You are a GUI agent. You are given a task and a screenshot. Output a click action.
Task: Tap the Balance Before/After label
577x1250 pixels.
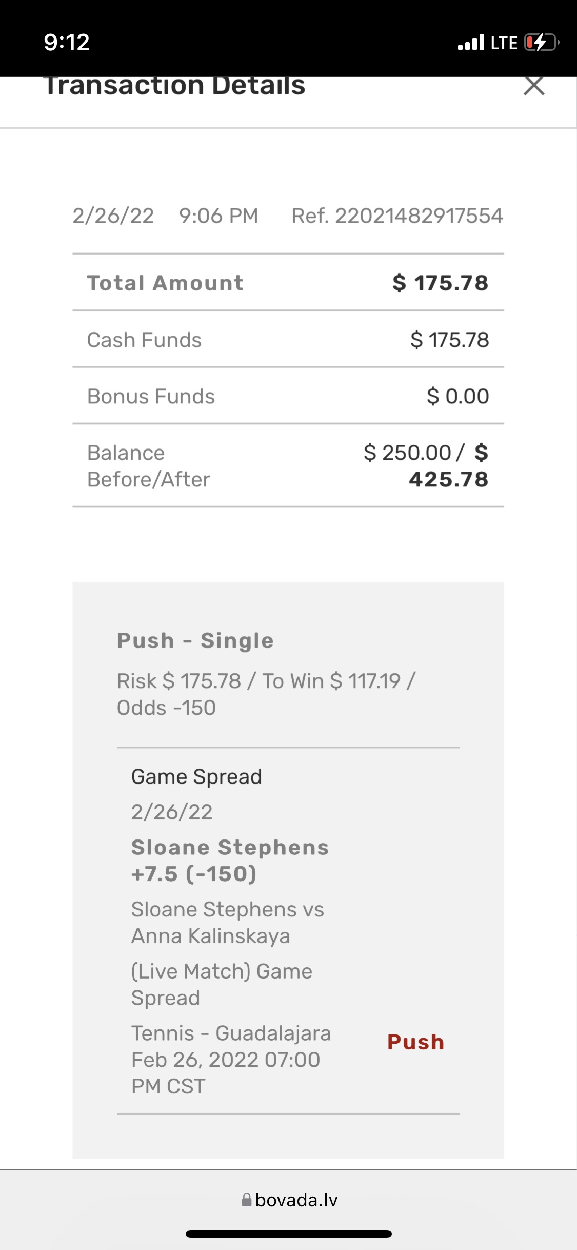(148, 466)
